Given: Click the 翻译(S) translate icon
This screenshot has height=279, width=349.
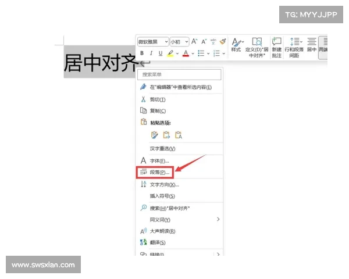Looking at the screenshot, I should point(143,242).
